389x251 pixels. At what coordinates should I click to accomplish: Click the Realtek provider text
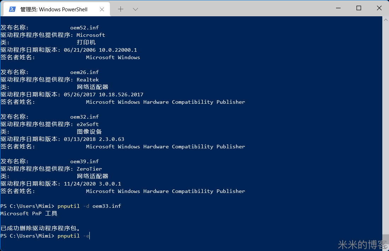88,80
